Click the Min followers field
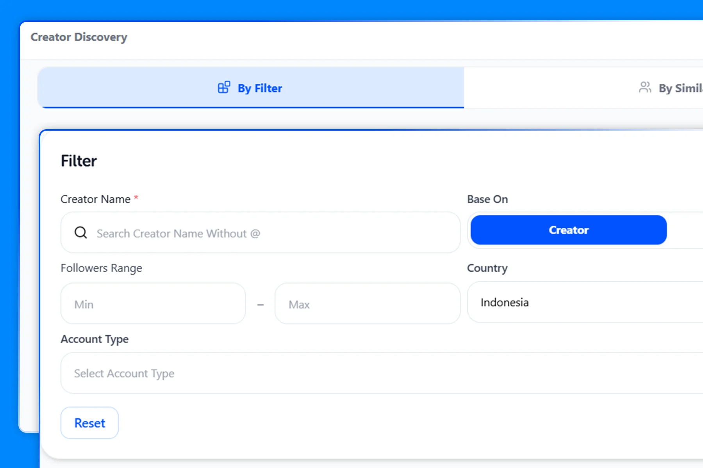Viewport: 703px width, 468px height. [x=153, y=304]
